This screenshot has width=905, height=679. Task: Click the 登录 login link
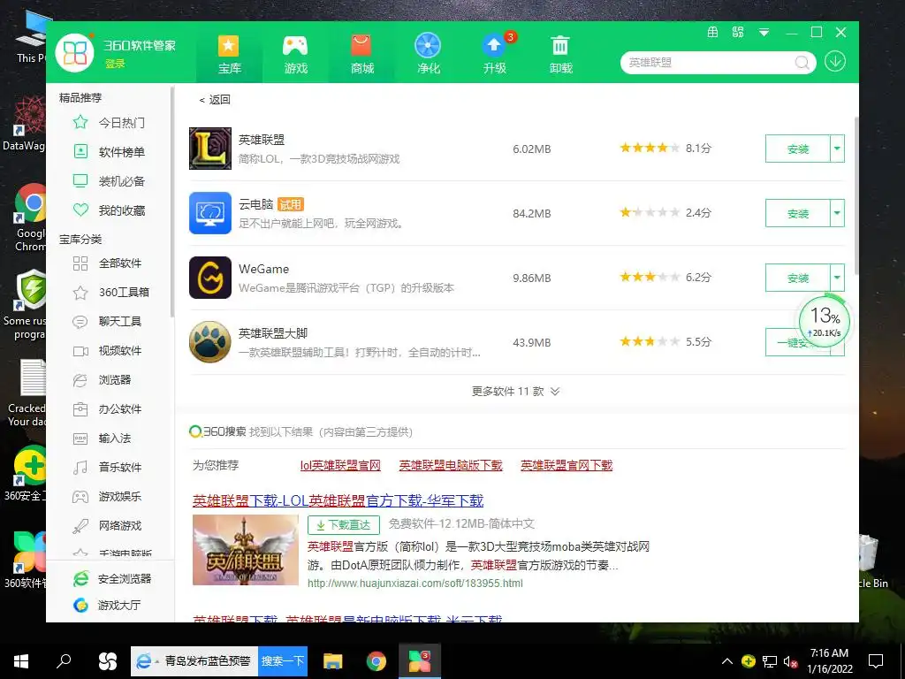(115, 64)
